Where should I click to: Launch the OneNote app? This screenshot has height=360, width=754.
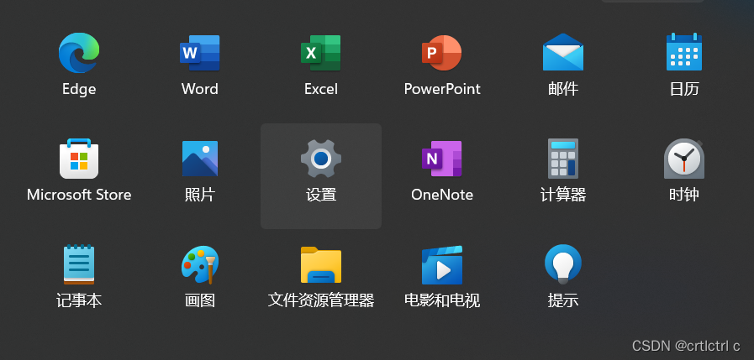pyautogui.click(x=442, y=159)
